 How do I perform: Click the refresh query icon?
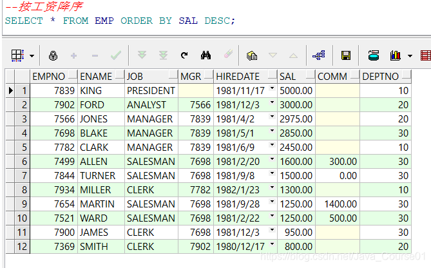[184, 55]
